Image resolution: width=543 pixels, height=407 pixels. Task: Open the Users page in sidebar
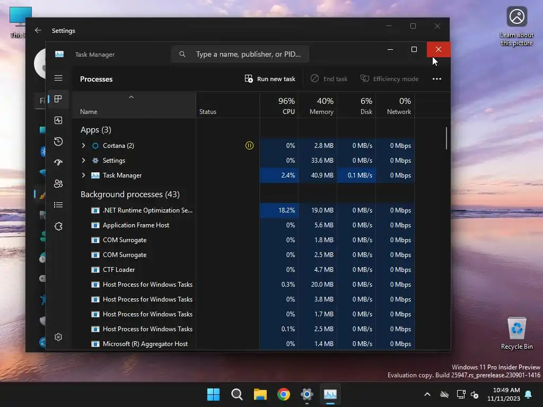pos(58,183)
